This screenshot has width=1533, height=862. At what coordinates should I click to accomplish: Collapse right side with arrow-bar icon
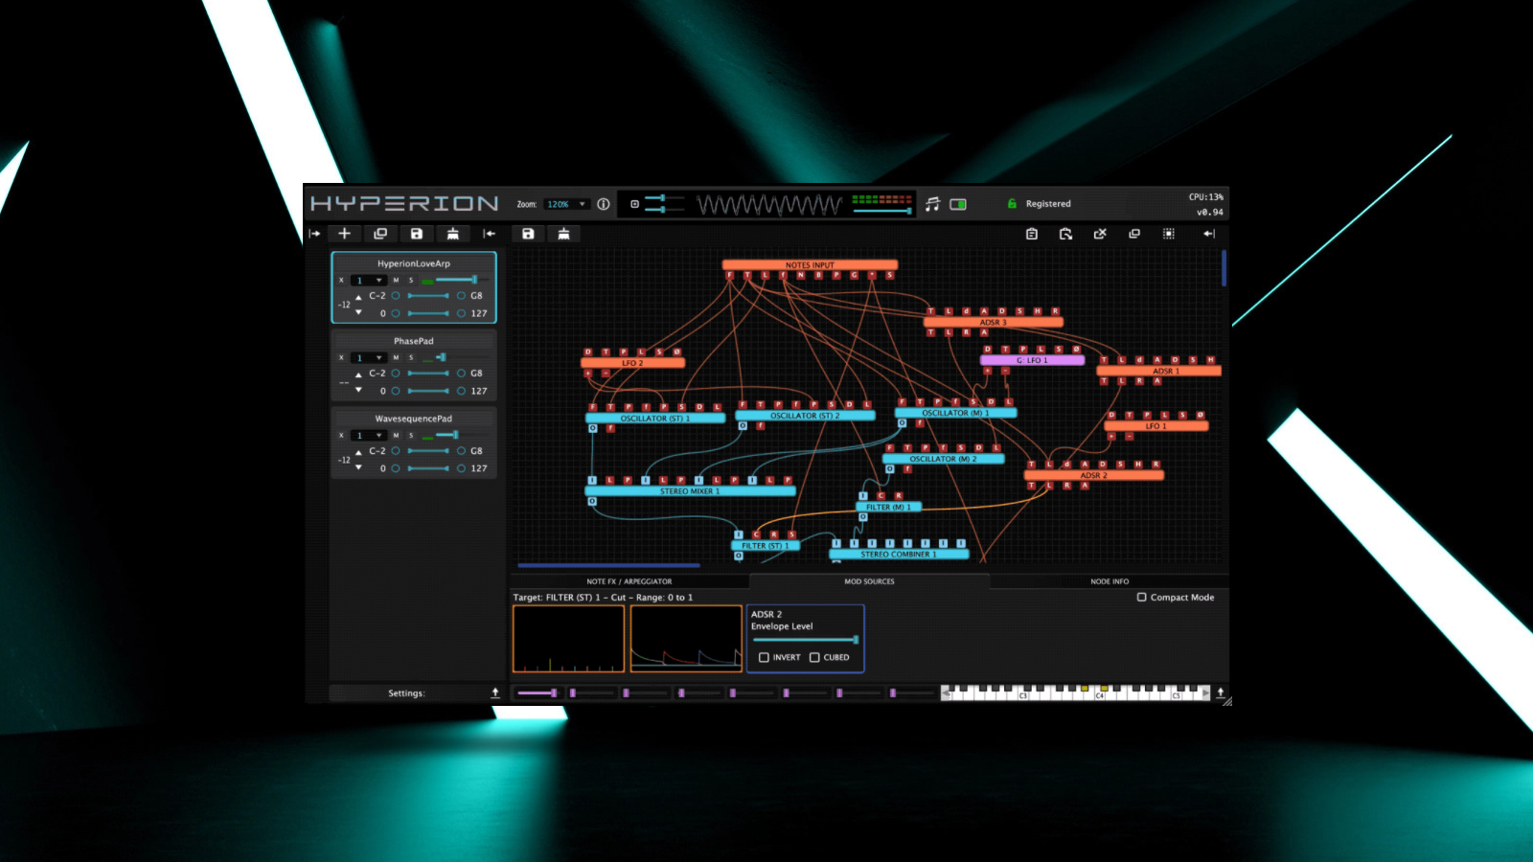(1209, 234)
